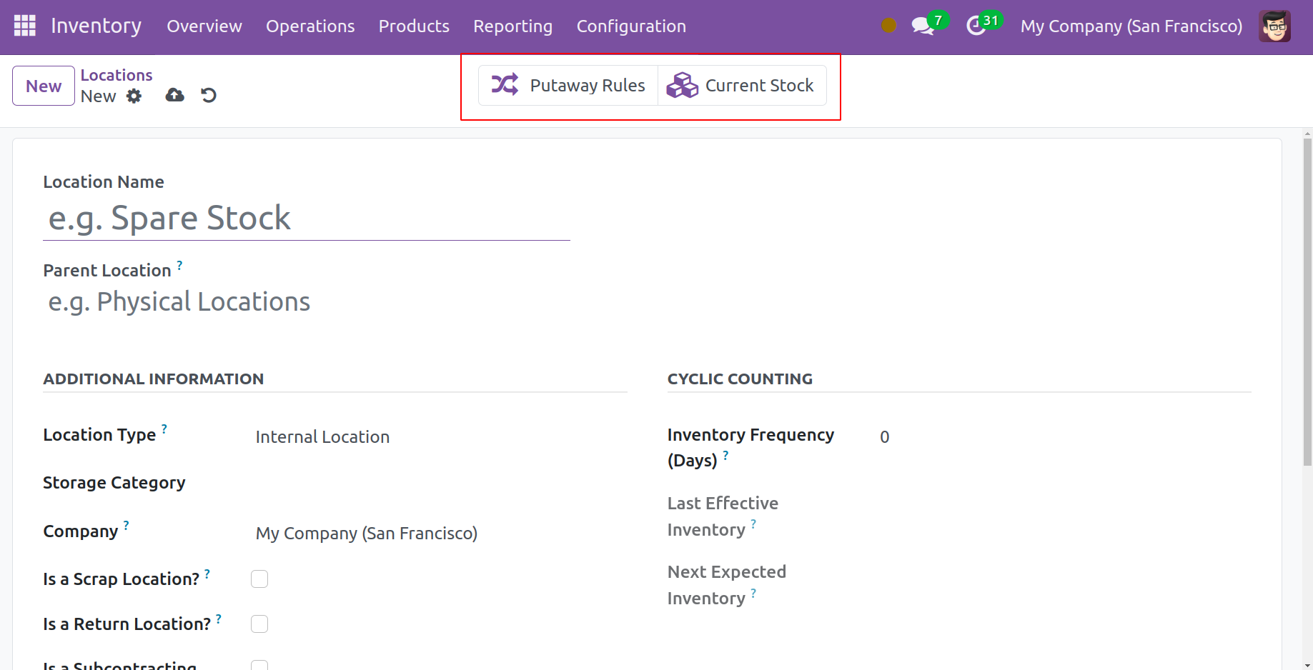Toggle the Is a Subcontracting Location checkbox
Viewport: 1313px width, 670px height.
259,665
